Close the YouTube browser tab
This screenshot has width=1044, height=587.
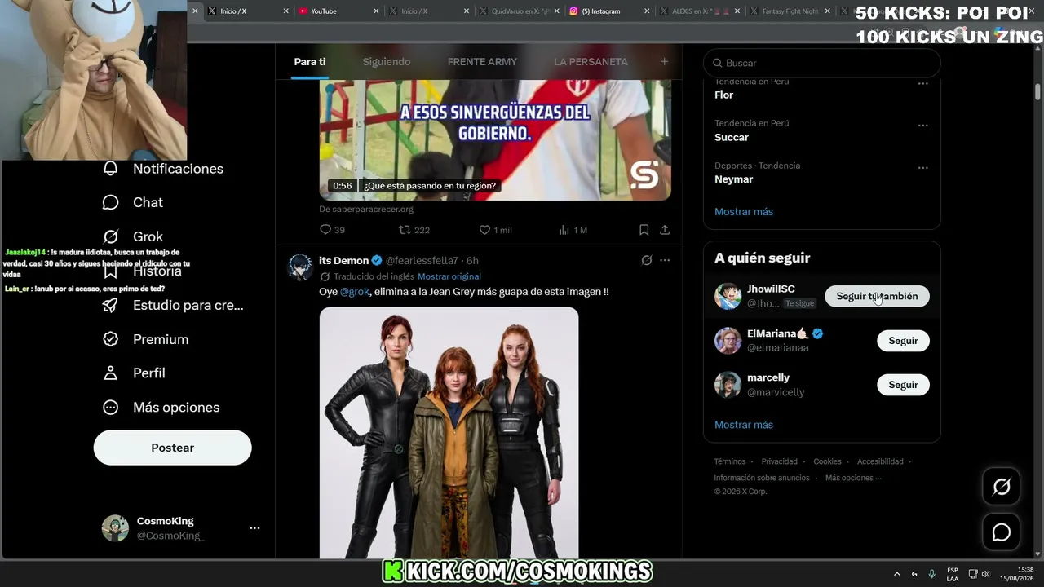pyautogui.click(x=376, y=11)
